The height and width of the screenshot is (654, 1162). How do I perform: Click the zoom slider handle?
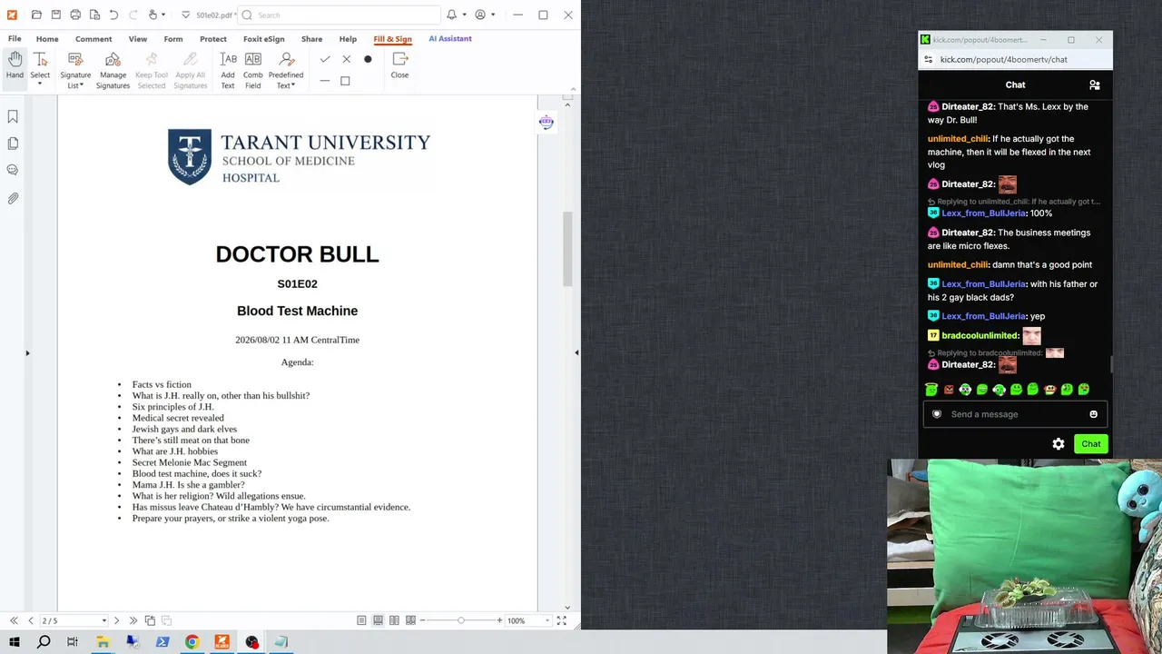pyautogui.click(x=461, y=620)
